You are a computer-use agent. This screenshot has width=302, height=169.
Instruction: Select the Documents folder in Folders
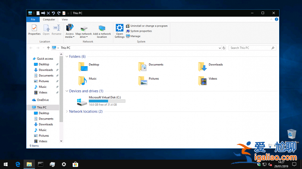click(x=151, y=67)
